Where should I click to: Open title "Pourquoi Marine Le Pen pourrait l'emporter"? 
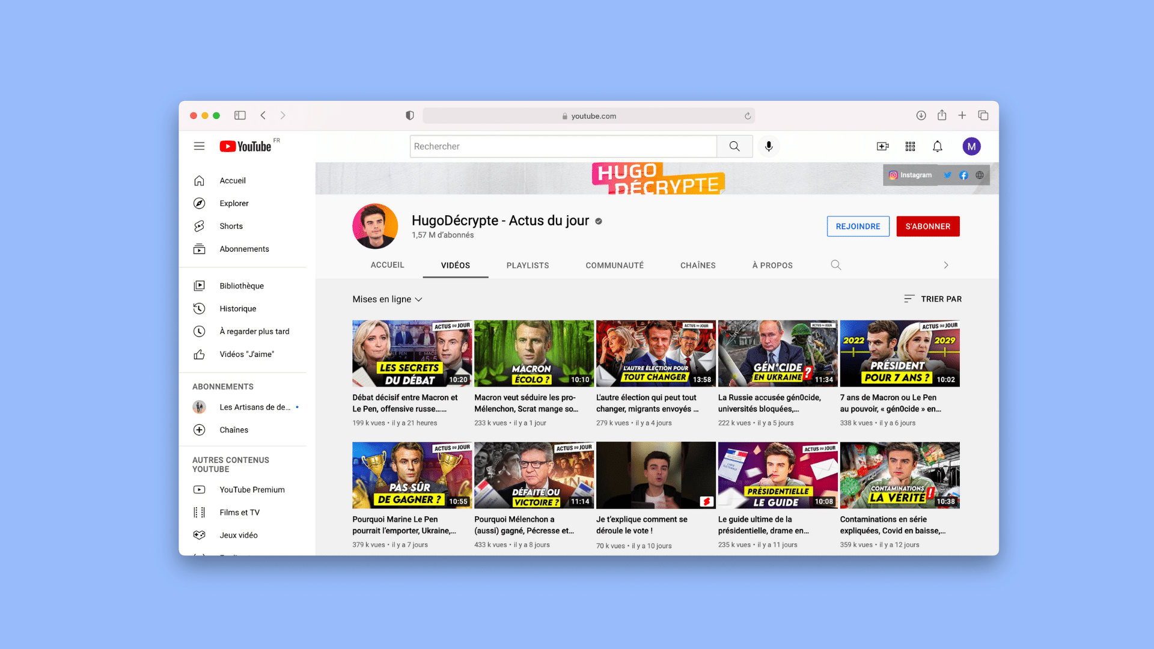click(404, 525)
